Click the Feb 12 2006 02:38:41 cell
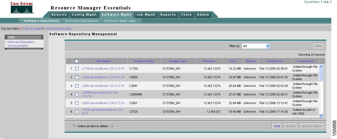The height and width of the screenshot is (139, 337). (x=274, y=69)
